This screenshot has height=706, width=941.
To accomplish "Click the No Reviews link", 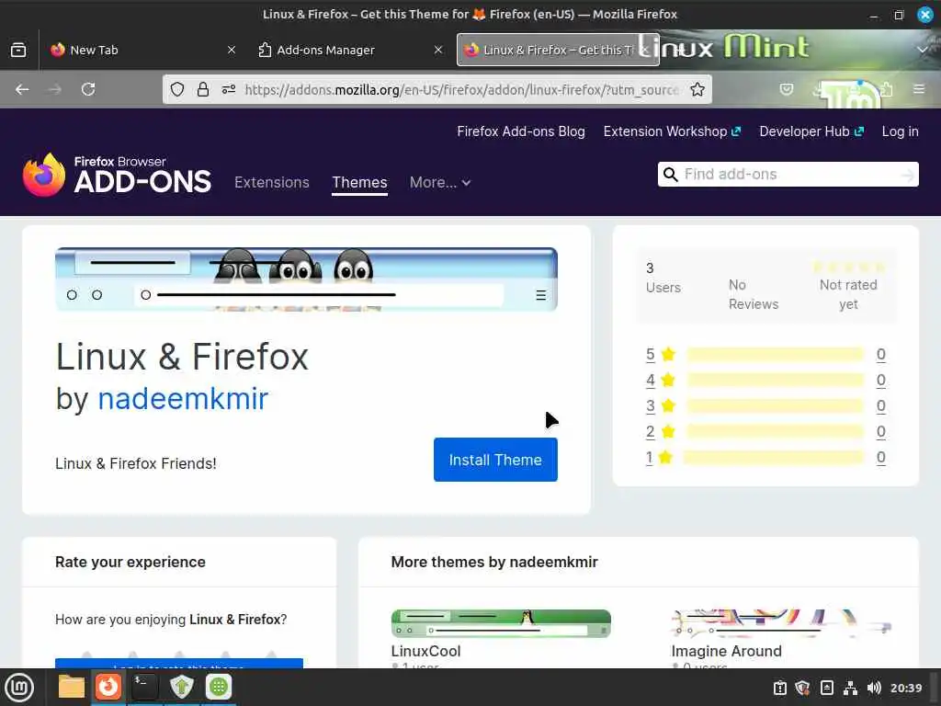I will point(754,295).
